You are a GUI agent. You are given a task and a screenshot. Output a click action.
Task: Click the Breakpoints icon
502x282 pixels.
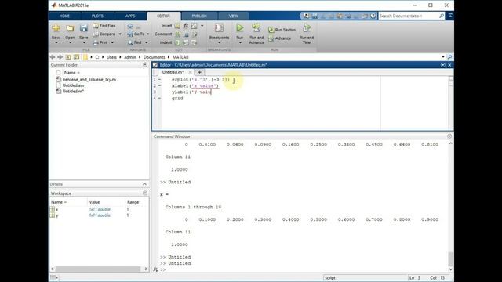(219, 28)
